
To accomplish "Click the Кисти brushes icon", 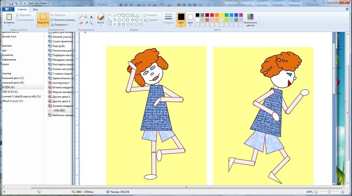I will 100,17.
